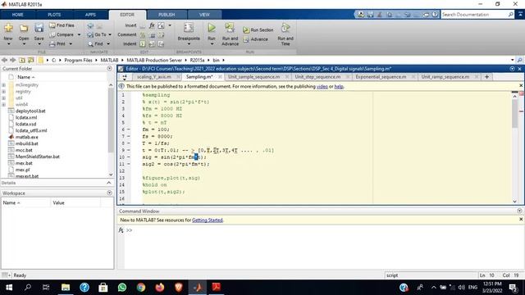Select deploytool.bat in Current Folder
Screen dimensions: 525x295
click(x=30, y=111)
